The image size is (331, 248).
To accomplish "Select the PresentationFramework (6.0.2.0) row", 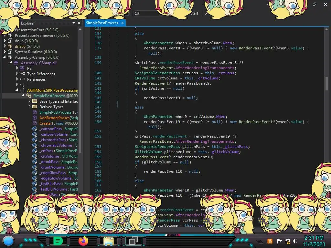I will (x=42, y=35).
